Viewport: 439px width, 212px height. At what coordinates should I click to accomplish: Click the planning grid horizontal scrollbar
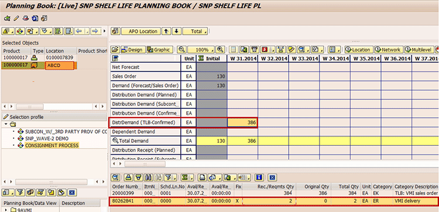point(145,164)
